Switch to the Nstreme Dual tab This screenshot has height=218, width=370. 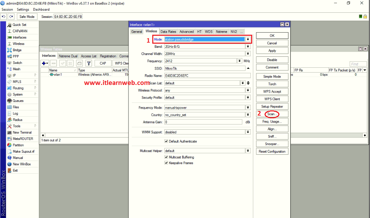click(68, 56)
